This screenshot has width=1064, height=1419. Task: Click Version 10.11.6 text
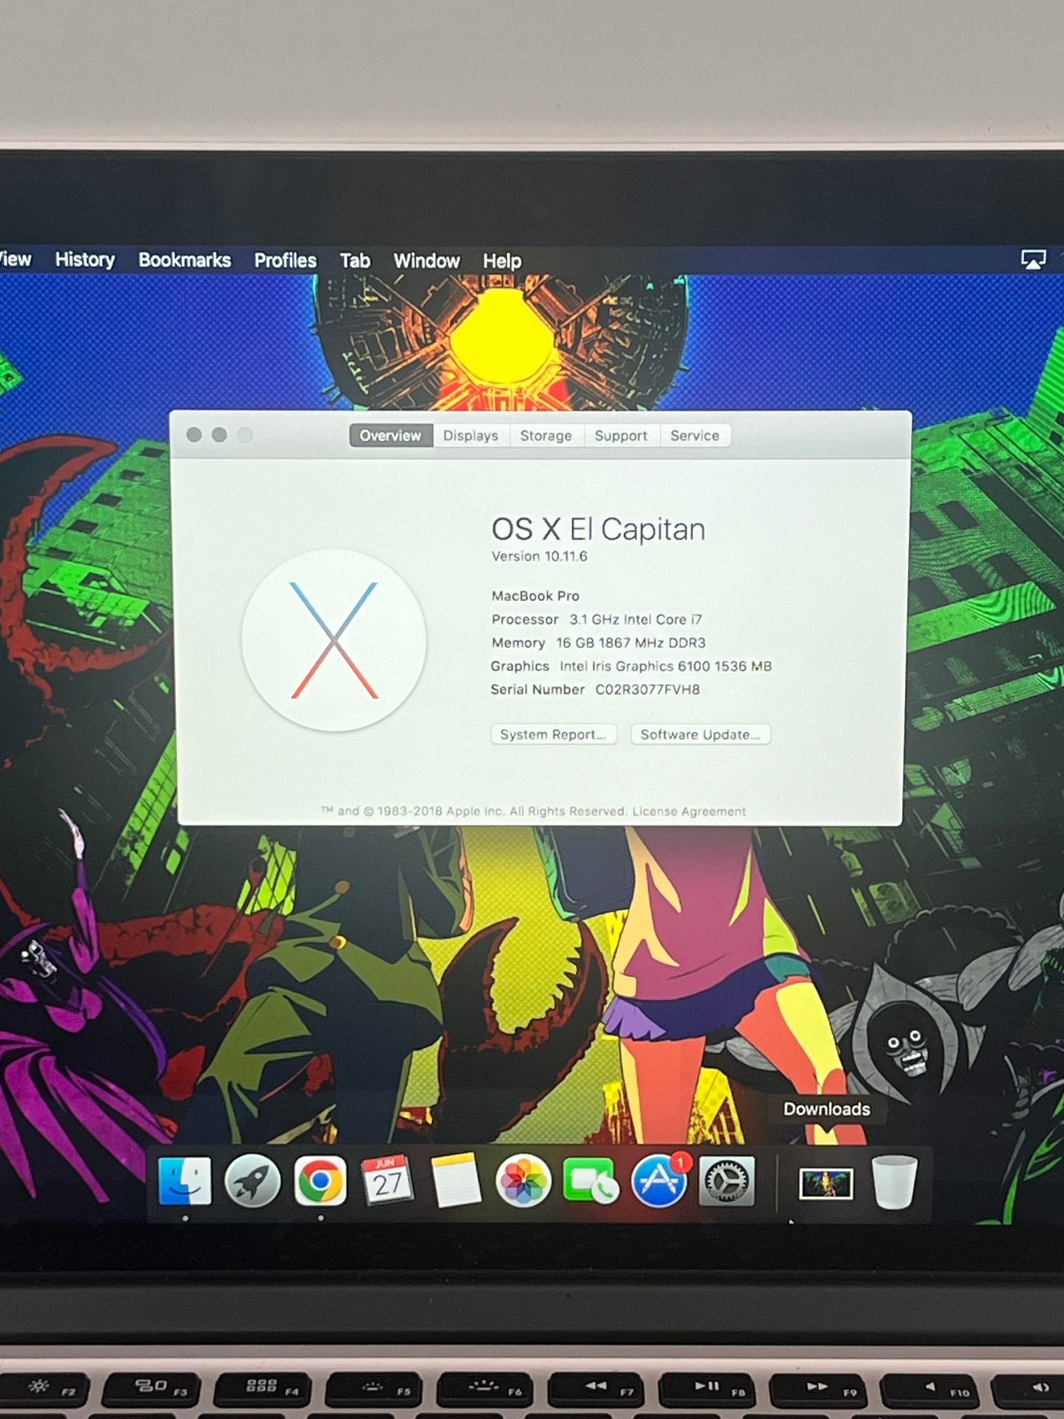540,556
